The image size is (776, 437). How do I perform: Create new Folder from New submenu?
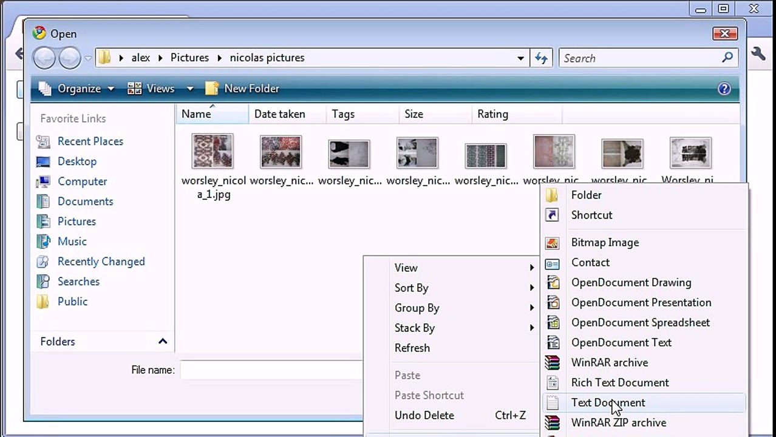pos(644,195)
